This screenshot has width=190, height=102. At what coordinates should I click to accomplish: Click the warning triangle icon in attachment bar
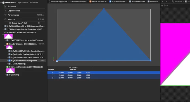[x=167, y=6]
